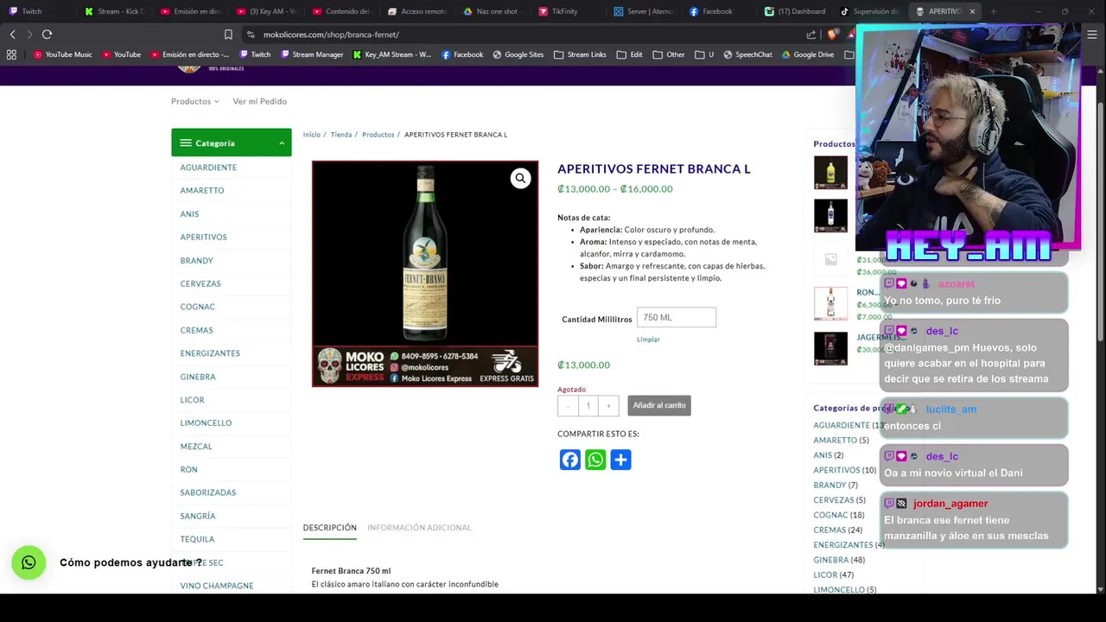The height and width of the screenshot is (622, 1106).
Task: Click the quantity input field
Action: [588, 406]
